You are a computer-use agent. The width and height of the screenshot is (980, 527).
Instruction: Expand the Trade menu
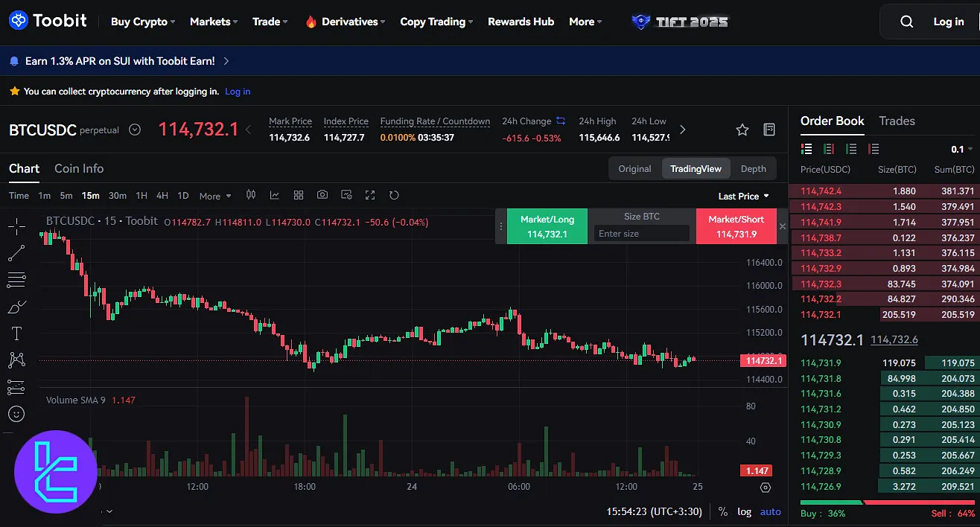pyautogui.click(x=270, y=22)
